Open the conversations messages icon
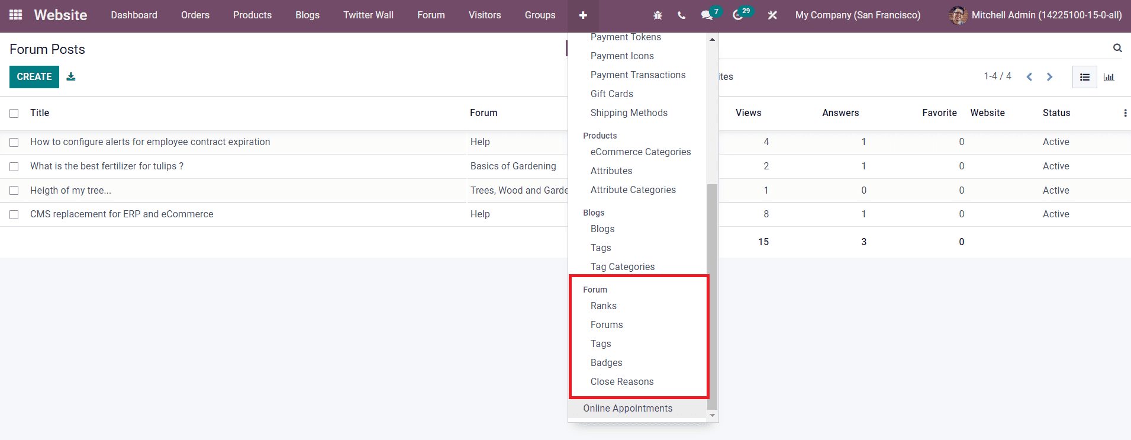The width and height of the screenshot is (1131, 440). (707, 15)
